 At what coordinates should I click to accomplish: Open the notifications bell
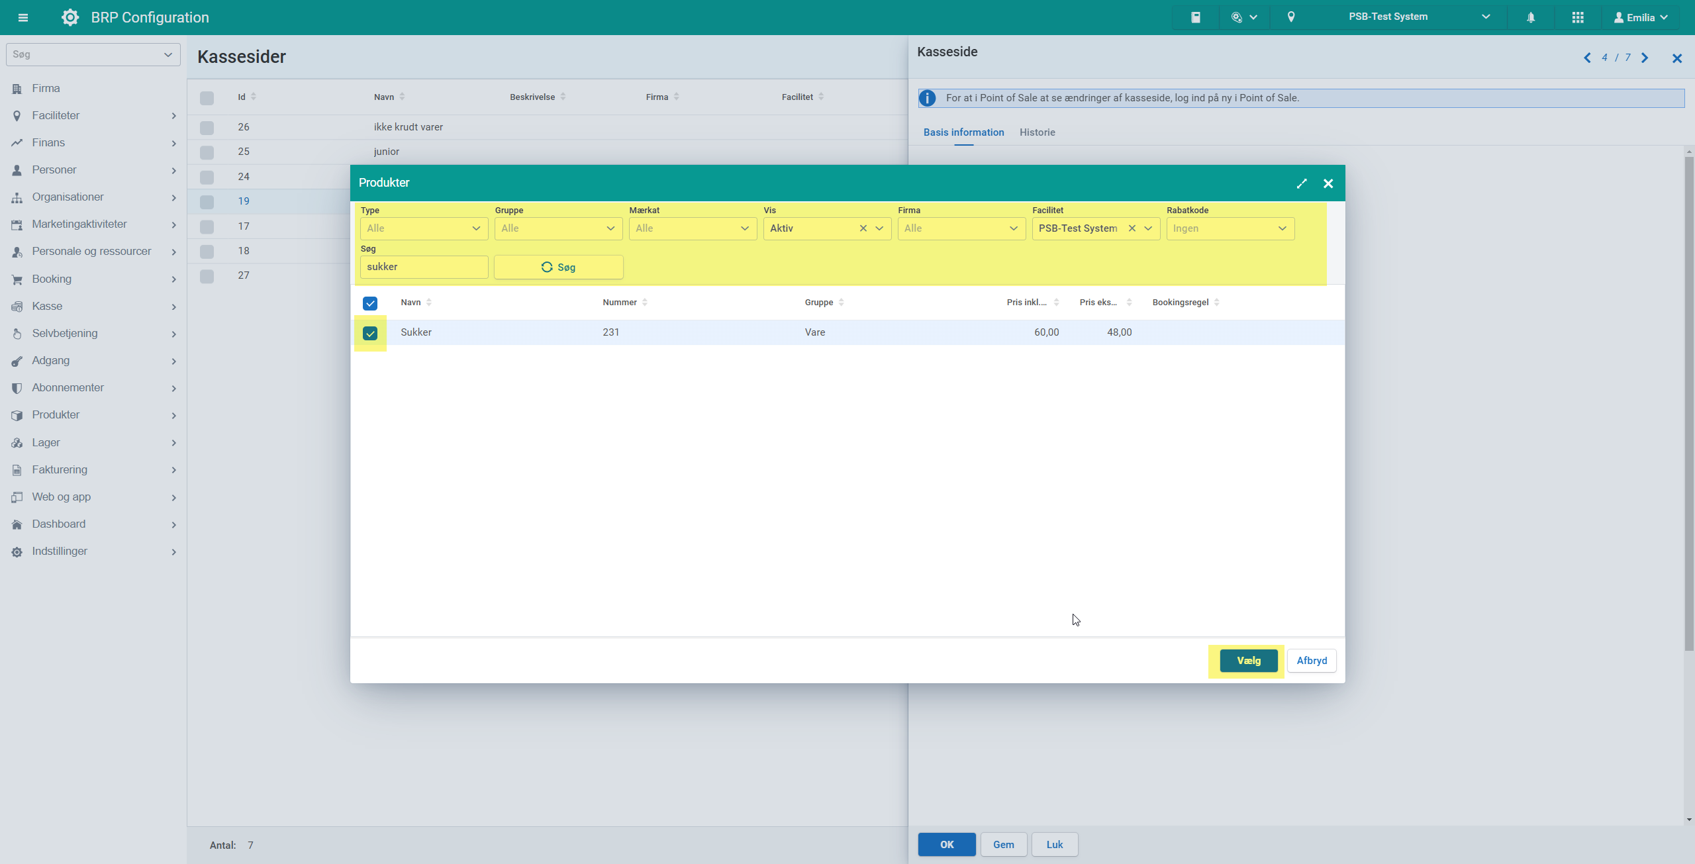tap(1531, 17)
